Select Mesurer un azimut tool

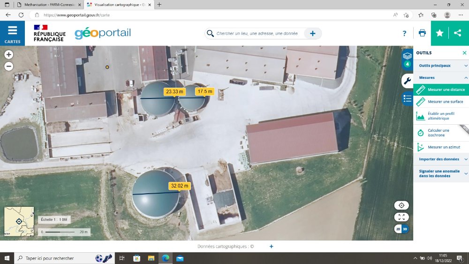coord(444,147)
